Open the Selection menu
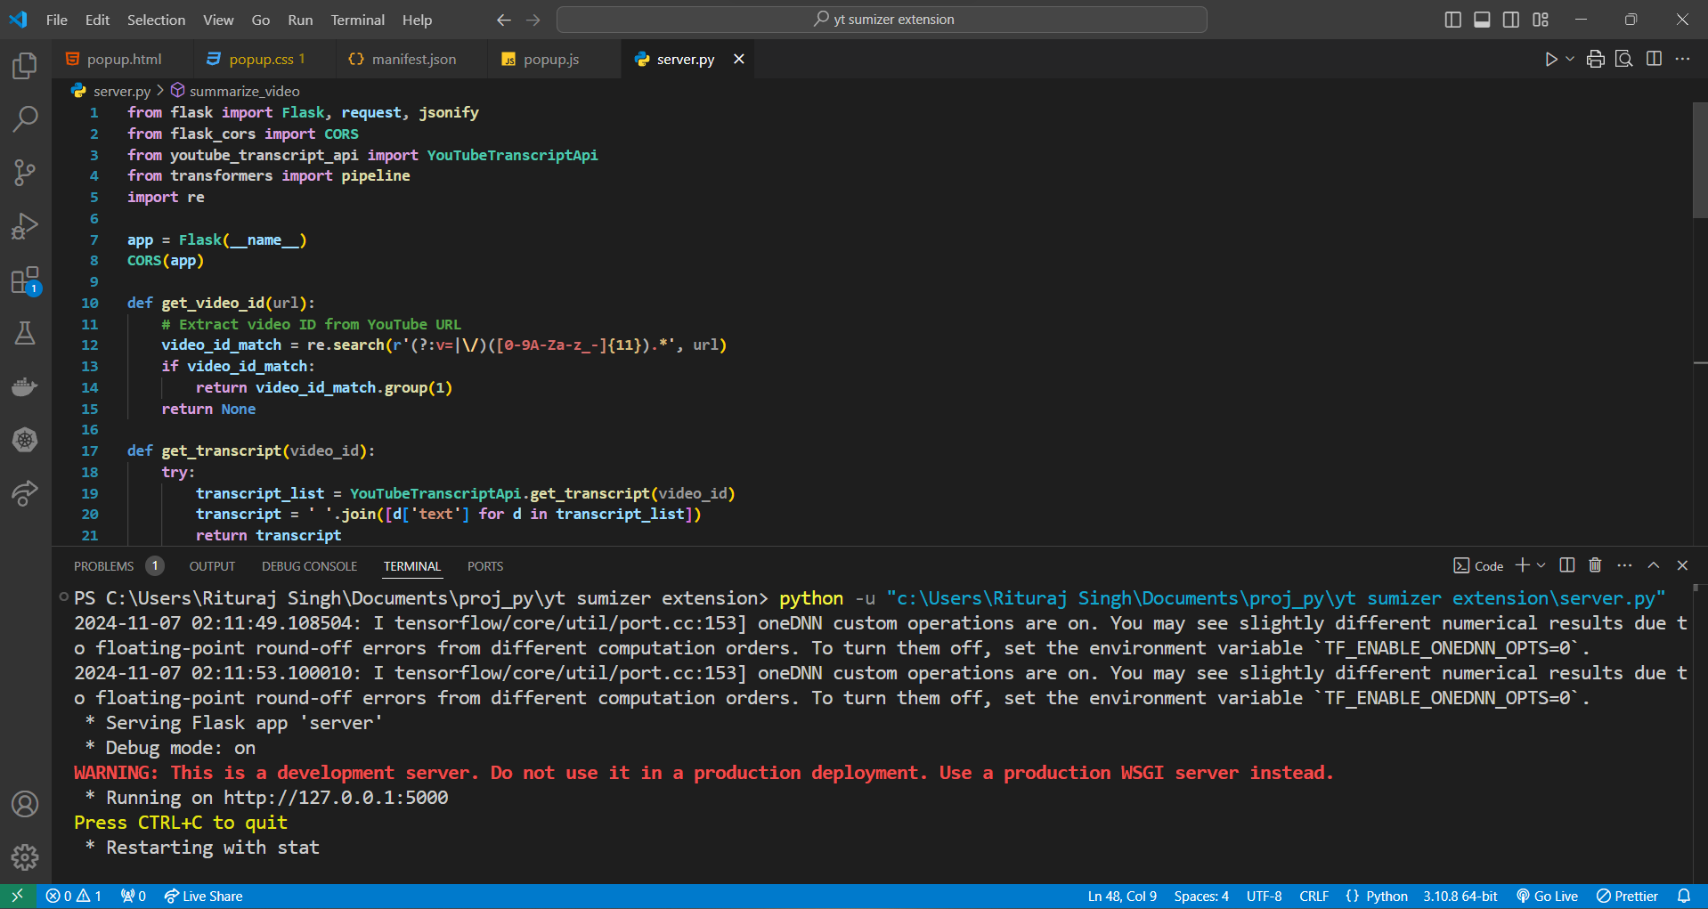Screen dimensions: 1708x909 [156, 20]
